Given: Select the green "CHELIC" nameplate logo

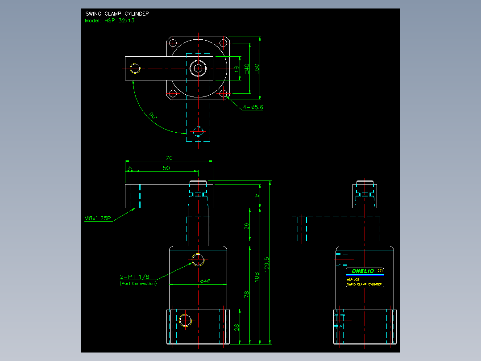Looking at the screenshot, I should [363, 271].
